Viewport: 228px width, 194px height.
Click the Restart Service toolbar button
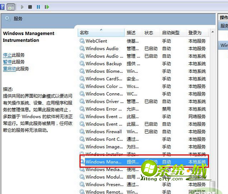pos(47,7)
